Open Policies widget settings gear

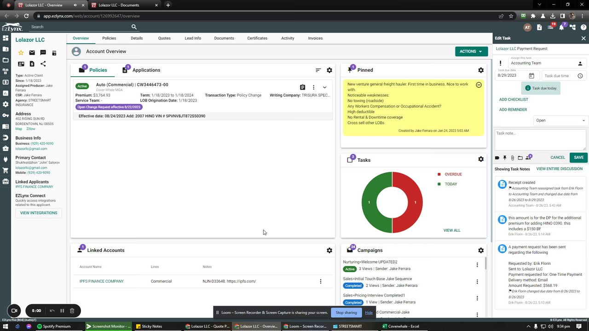(x=329, y=70)
